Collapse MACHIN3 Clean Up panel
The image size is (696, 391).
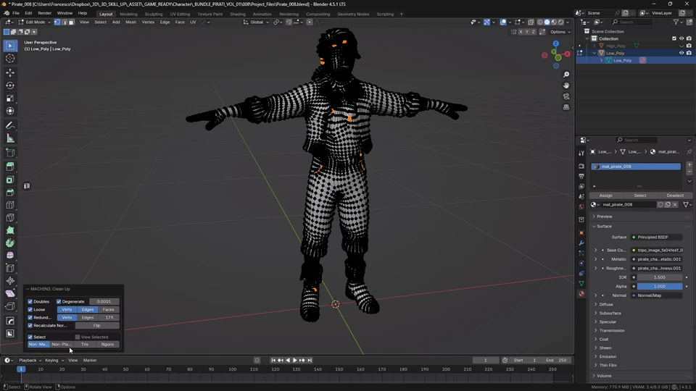[28, 289]
